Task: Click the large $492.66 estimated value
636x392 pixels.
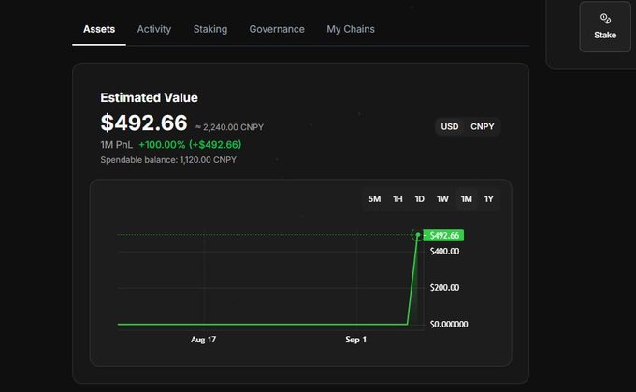Action: [x=144, y=123]
